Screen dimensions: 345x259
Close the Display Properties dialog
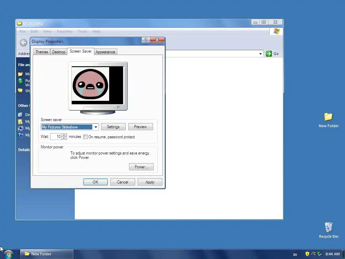(x=157, y=40)
